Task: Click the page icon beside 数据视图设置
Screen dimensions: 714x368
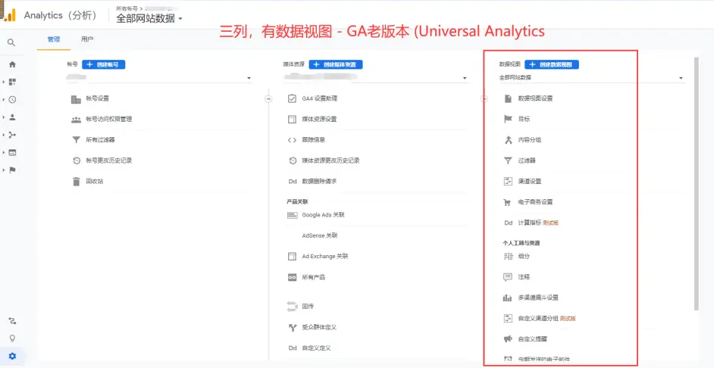Action: tap(508, 98)
